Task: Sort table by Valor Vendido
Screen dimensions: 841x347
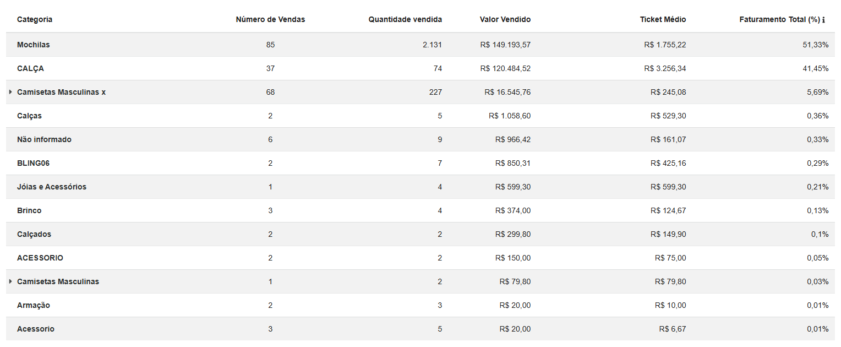Action: click(505, 20)
